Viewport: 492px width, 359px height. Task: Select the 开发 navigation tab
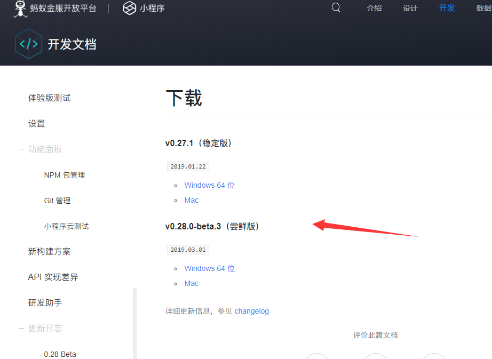click(x=447, y=9)
